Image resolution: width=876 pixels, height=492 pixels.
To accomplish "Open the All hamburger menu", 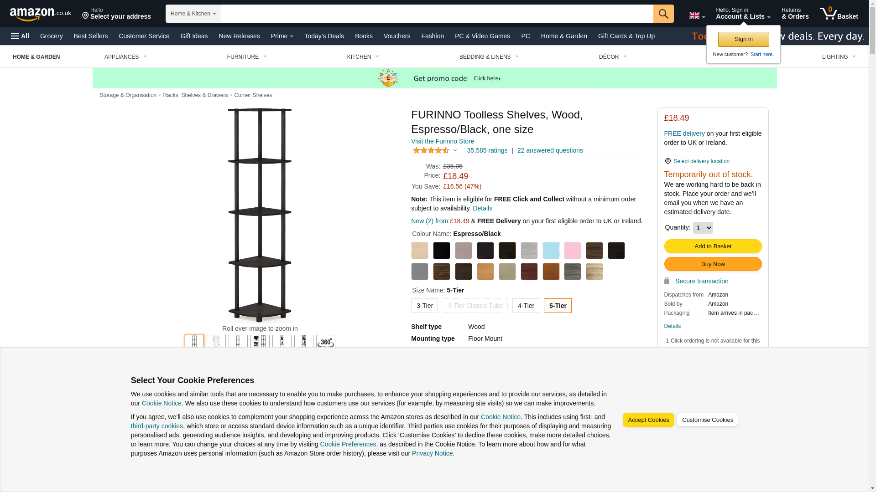I will (x=20, y=36).
